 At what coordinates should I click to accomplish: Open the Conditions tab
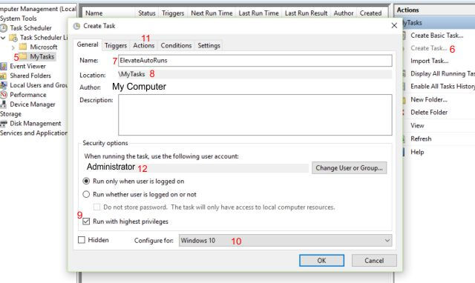coord(176,46)
